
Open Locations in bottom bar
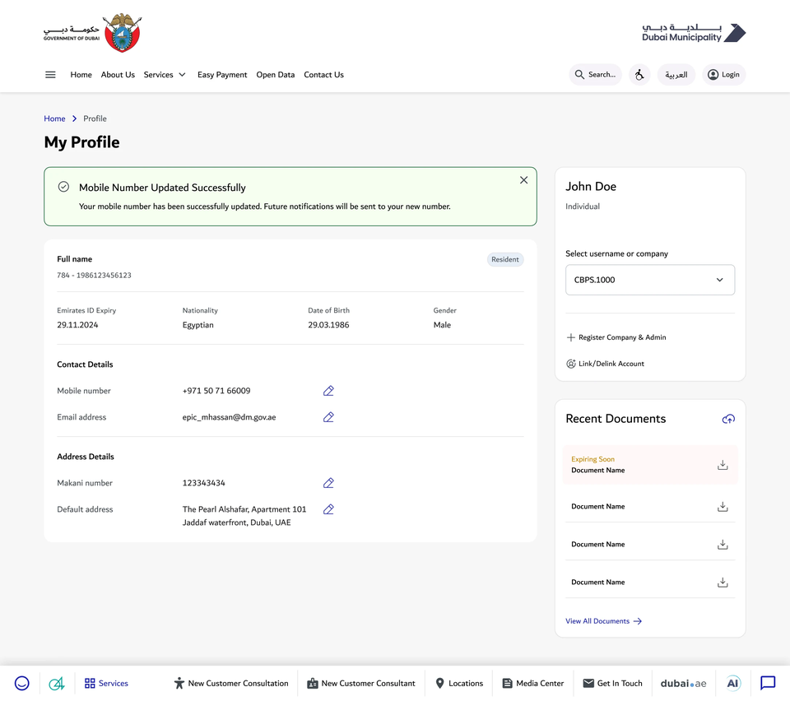[x=459, y=684]
